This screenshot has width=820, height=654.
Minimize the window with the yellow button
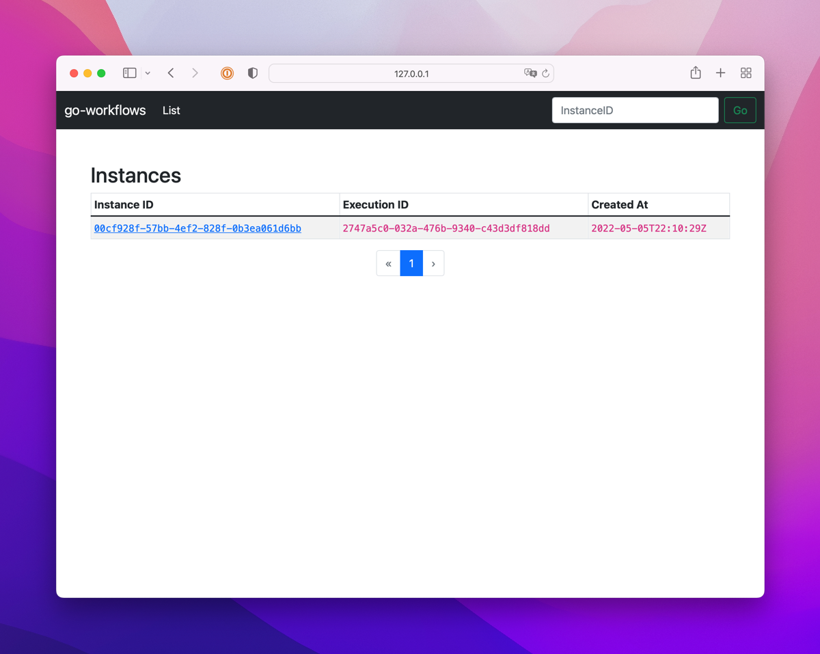87,73
